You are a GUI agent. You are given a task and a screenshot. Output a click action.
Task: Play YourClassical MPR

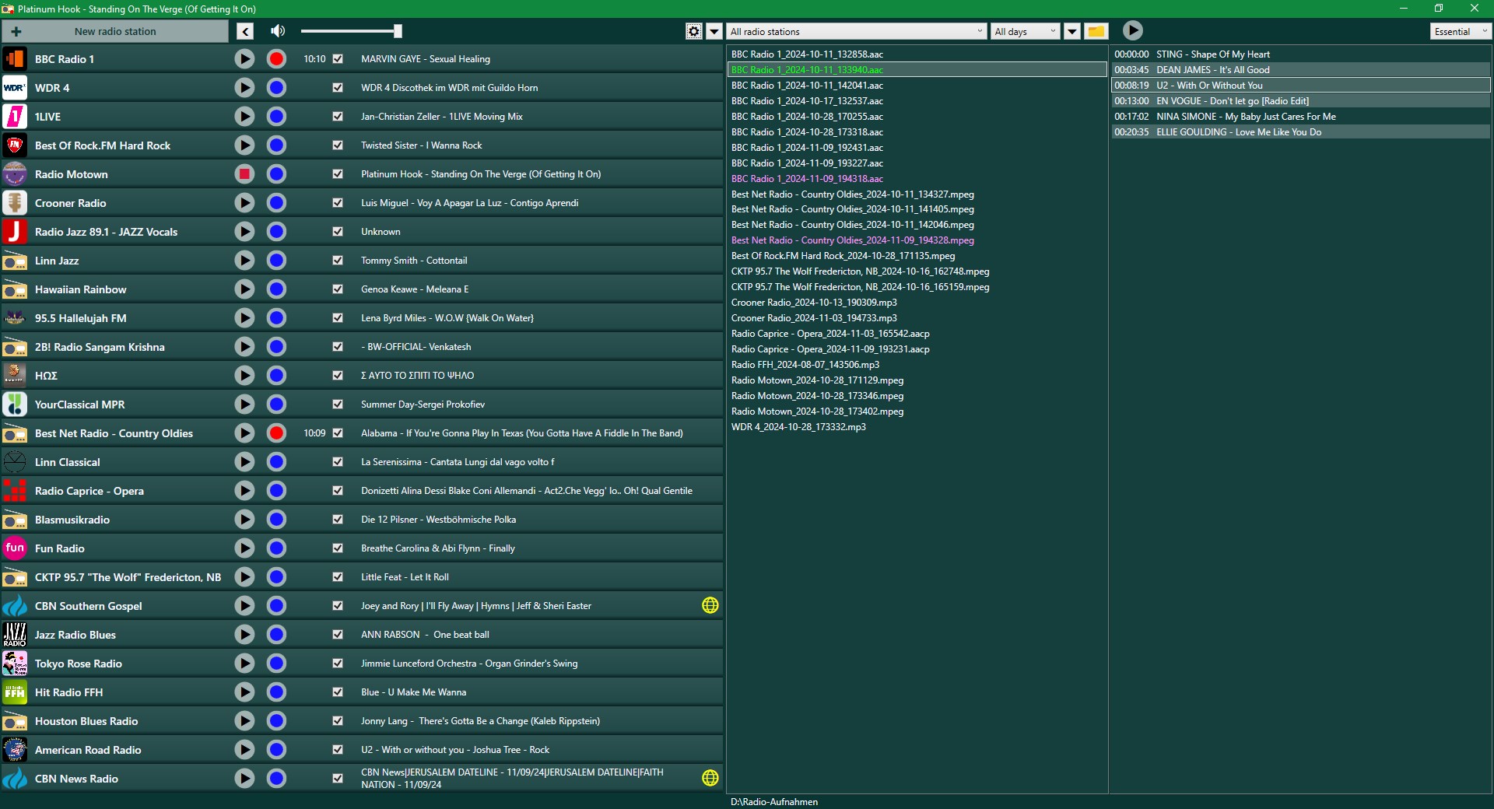coord(244,404)
